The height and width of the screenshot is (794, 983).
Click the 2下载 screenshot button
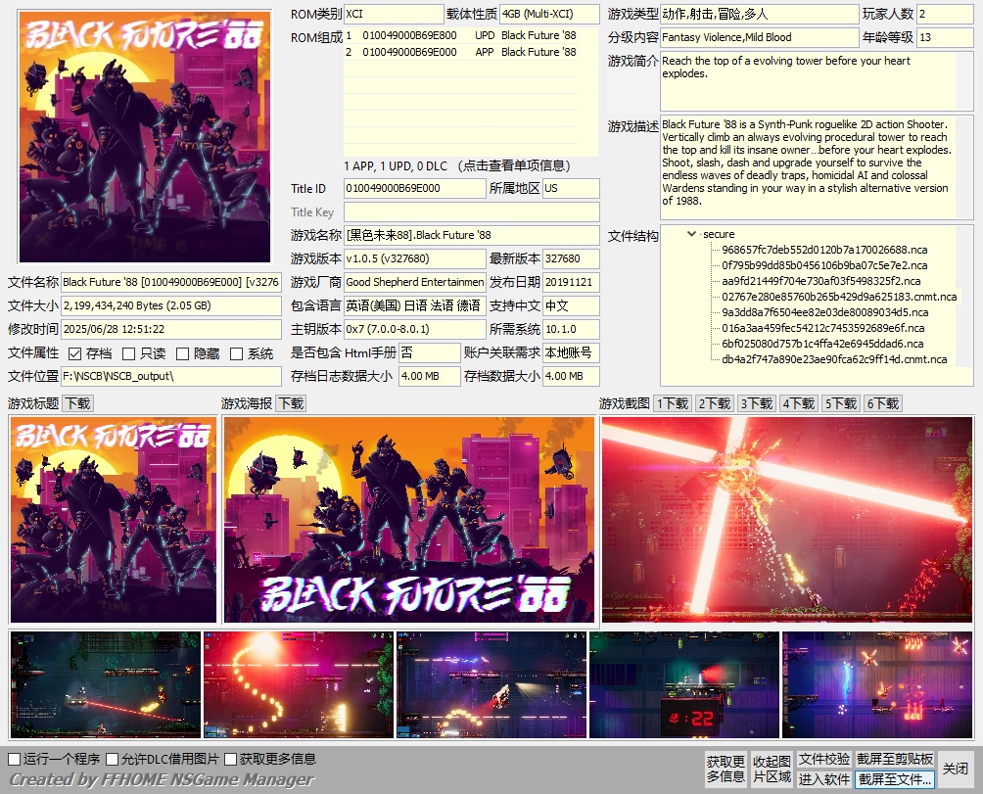pyautogui.click(x=714, y=403)
